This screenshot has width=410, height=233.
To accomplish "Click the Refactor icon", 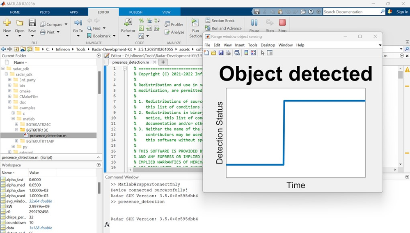I will (128, 23).
